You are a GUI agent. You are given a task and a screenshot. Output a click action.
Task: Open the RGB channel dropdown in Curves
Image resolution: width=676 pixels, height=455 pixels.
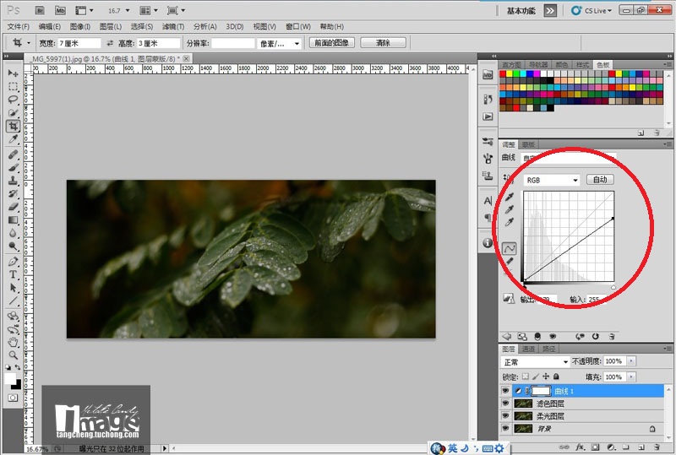(551, 180)
